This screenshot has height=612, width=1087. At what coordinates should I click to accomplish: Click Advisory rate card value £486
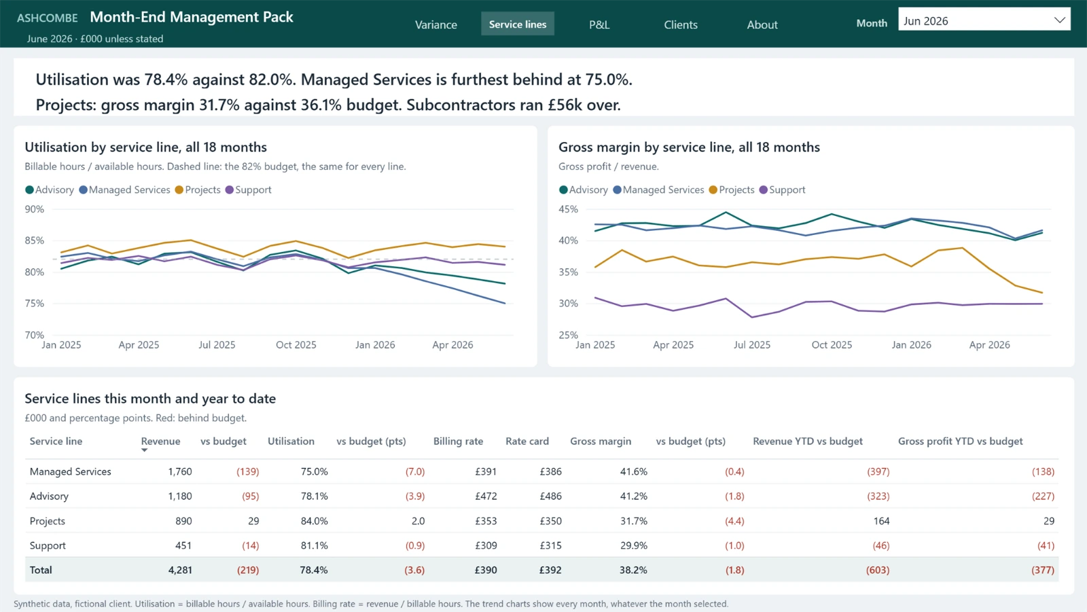[x=550, y=496]
